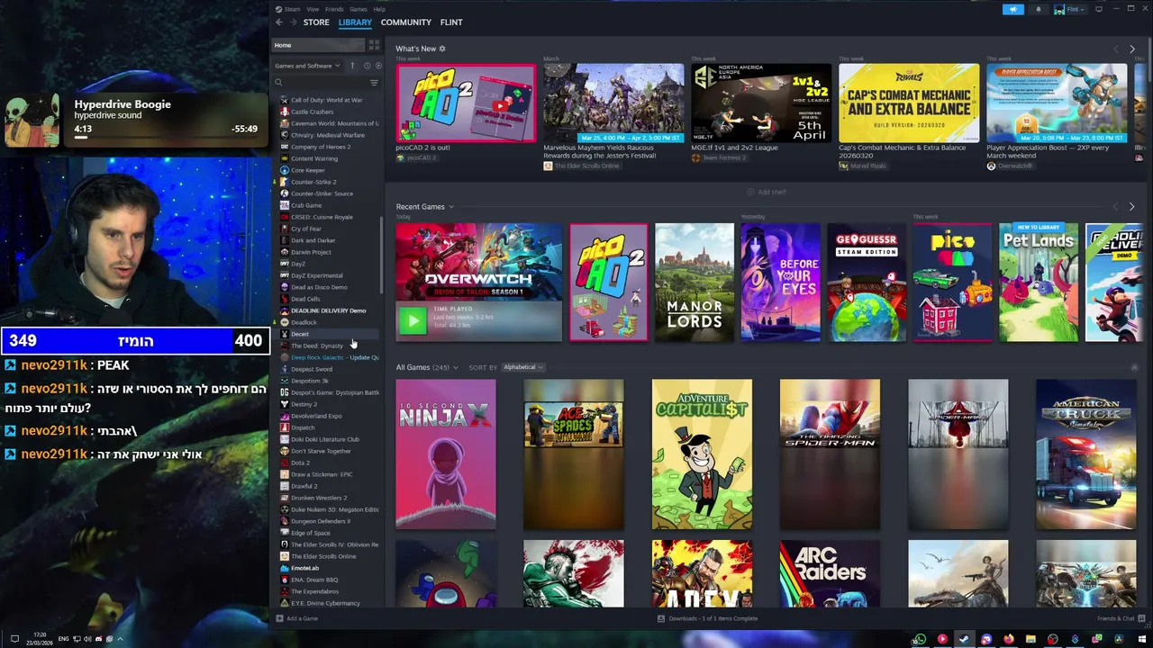1153x648 pixels.
Task: Go back with the left arrow in Steam
Action: click(x=279, y=22)
